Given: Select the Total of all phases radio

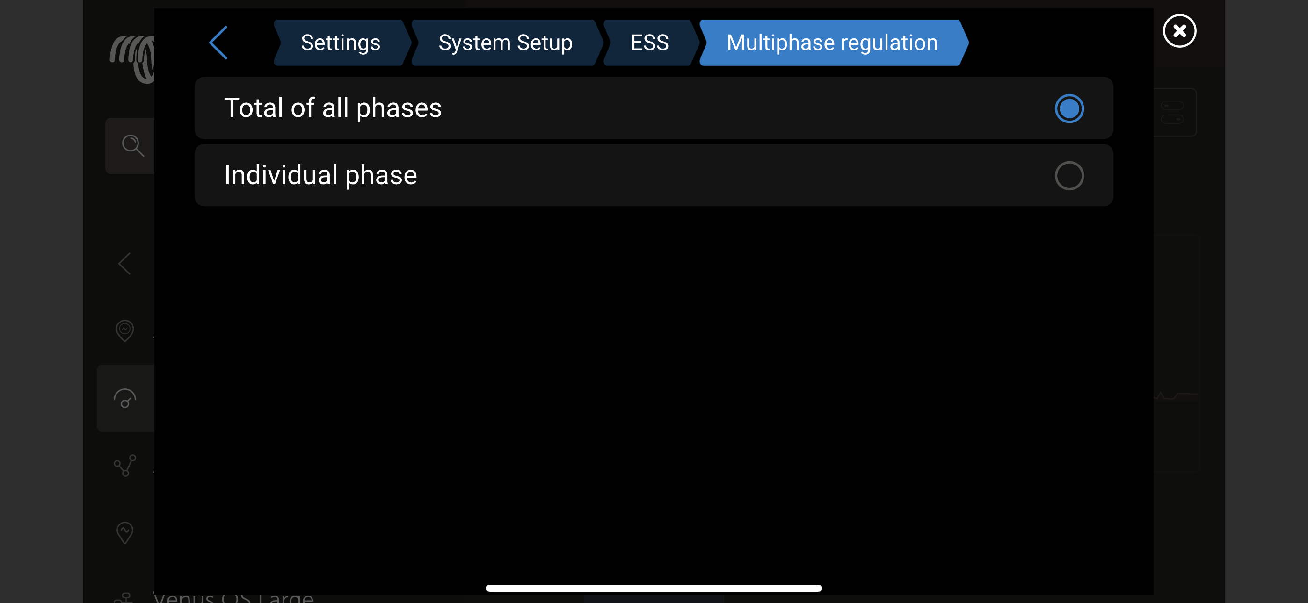Looking at the screenshot, I should 1069,108.
